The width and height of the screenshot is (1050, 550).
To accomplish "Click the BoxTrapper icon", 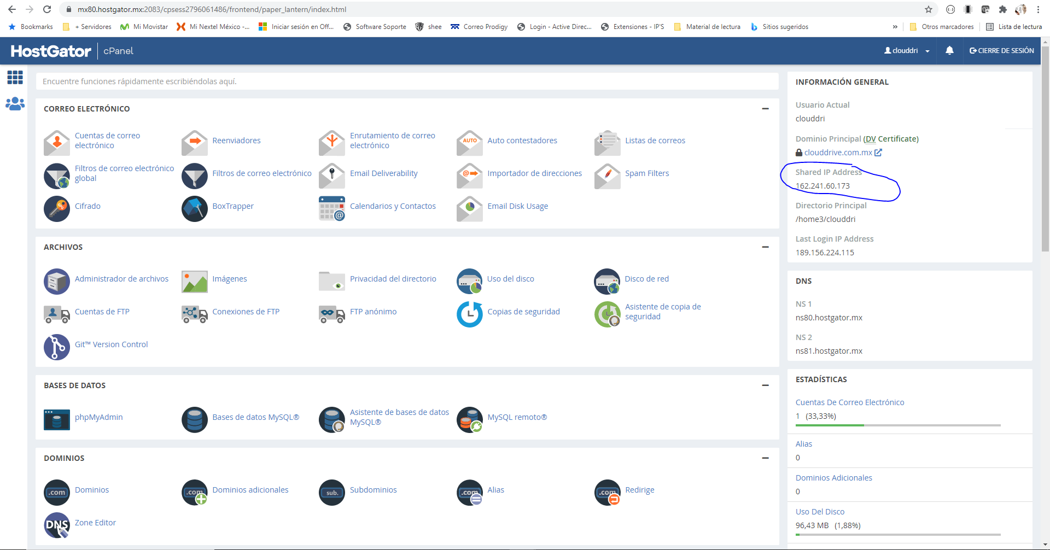I will (x=194, y=208).
